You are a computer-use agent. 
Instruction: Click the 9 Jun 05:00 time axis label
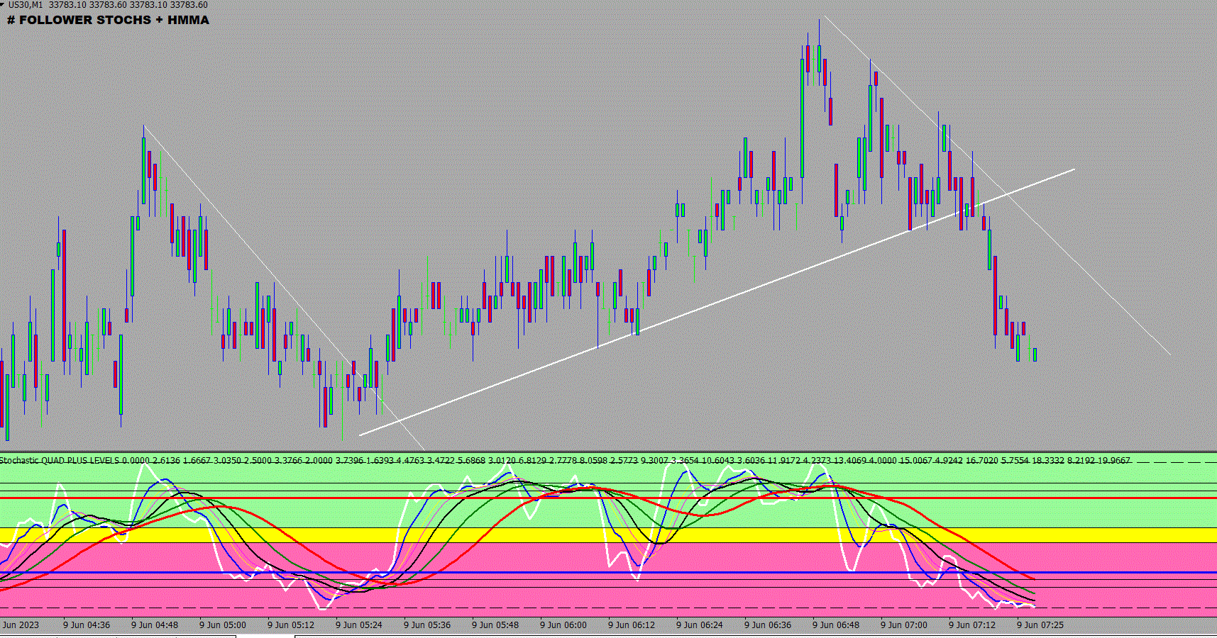223,625
